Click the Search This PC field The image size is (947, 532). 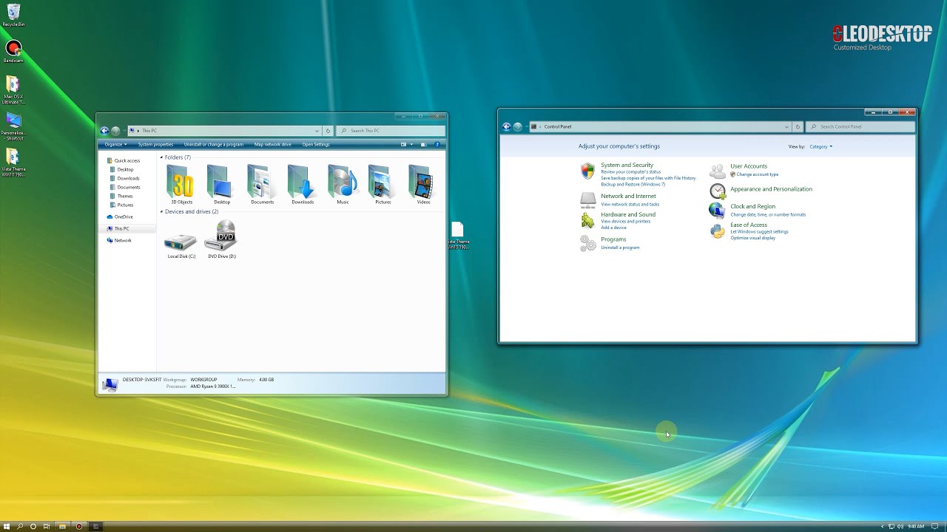tap(391, 131)
